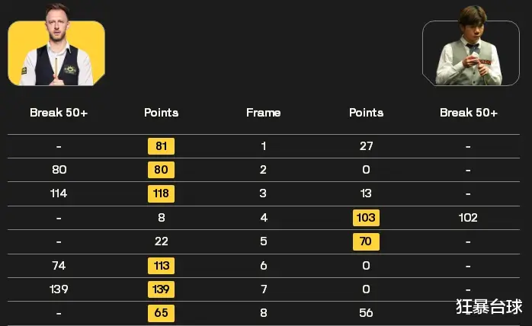
Task: Click the left player's photo on yellow background
Action: [56, 46]
